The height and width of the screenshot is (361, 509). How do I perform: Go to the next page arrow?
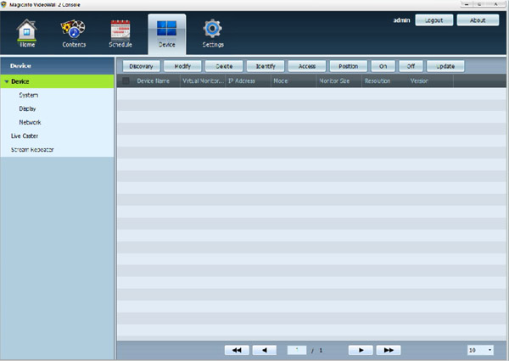tap(361, 349)
